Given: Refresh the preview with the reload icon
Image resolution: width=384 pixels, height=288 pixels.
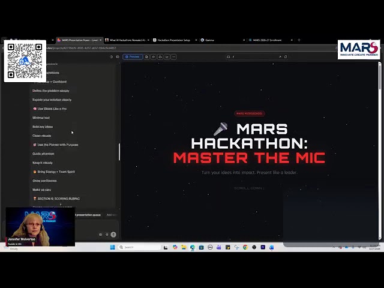Looking at the screenshot, I should pyautogui.click(x=286, y=57).
